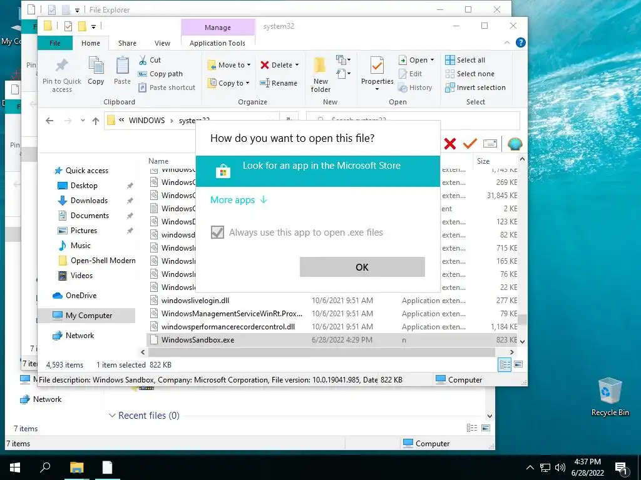This screenshot has height=480, width=641.
Task: Open the Properties dropdown
Action: 377,89
